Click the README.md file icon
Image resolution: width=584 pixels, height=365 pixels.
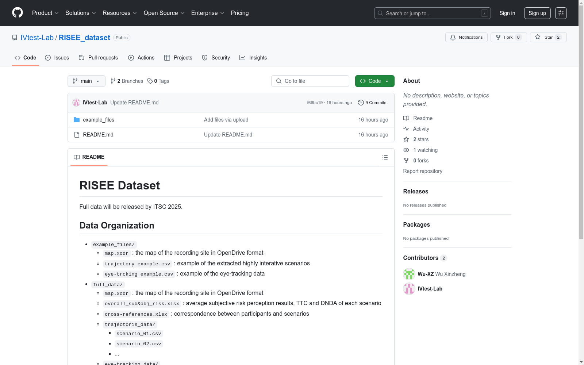(77, 135)
